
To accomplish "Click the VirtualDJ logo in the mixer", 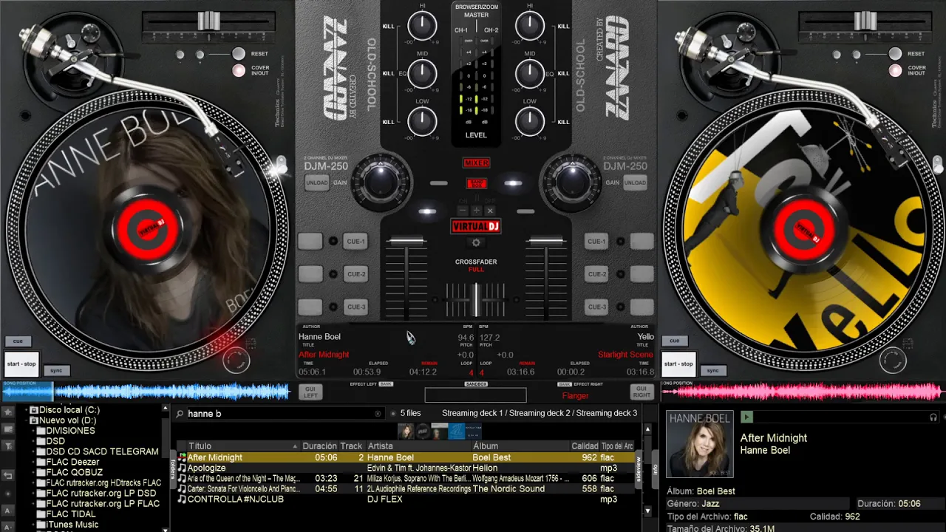I will 476,227.
